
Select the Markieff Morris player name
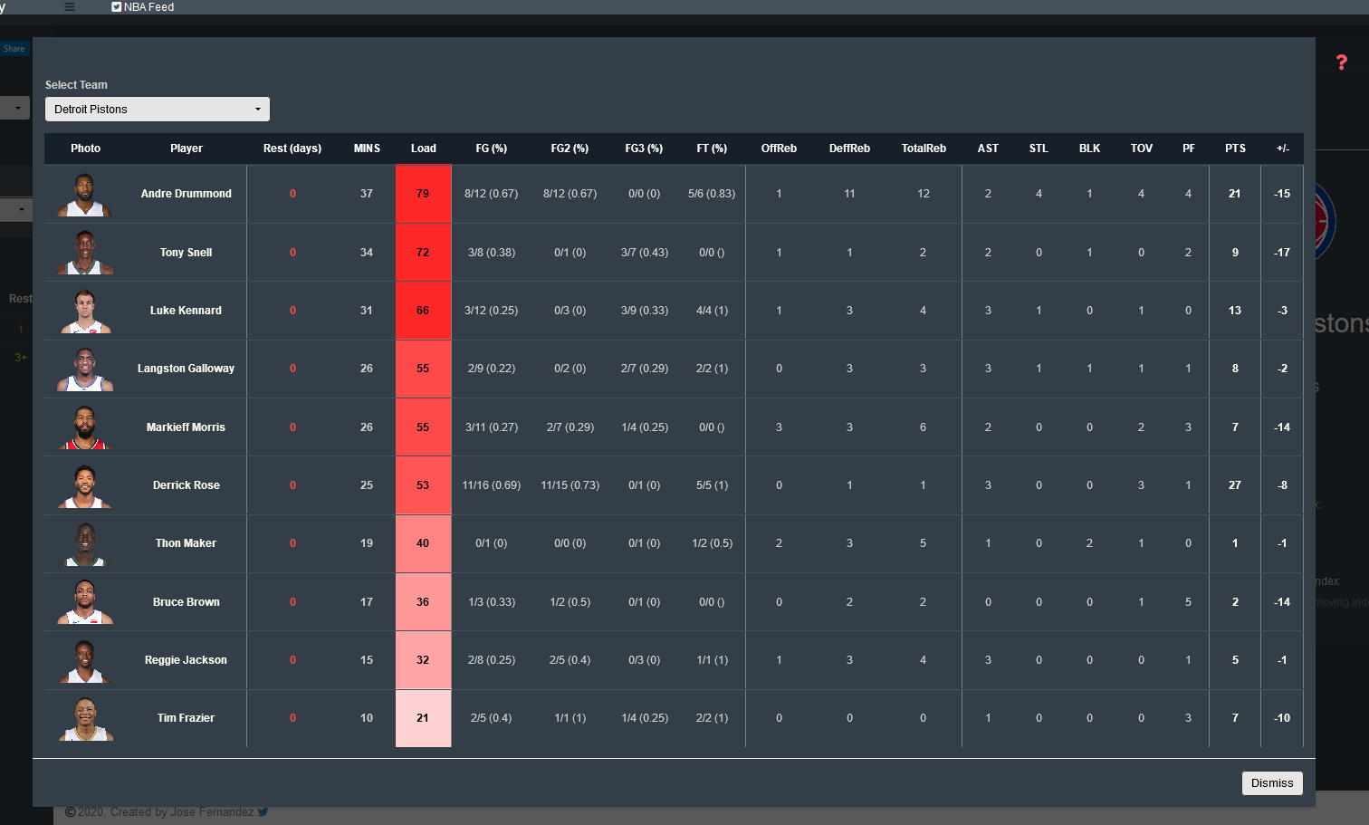(187, 427)
